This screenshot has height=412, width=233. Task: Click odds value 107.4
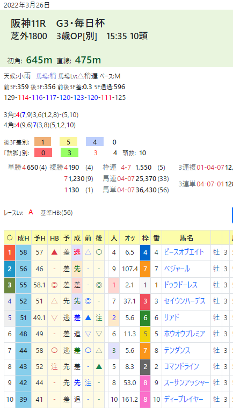(x=129, y=269)
